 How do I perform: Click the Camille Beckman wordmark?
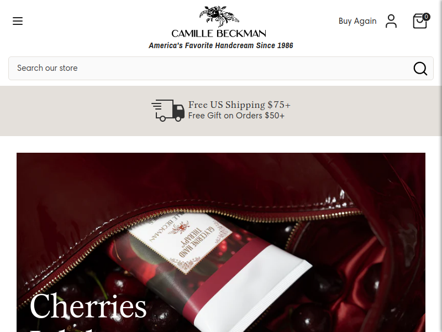pos(219,34)
